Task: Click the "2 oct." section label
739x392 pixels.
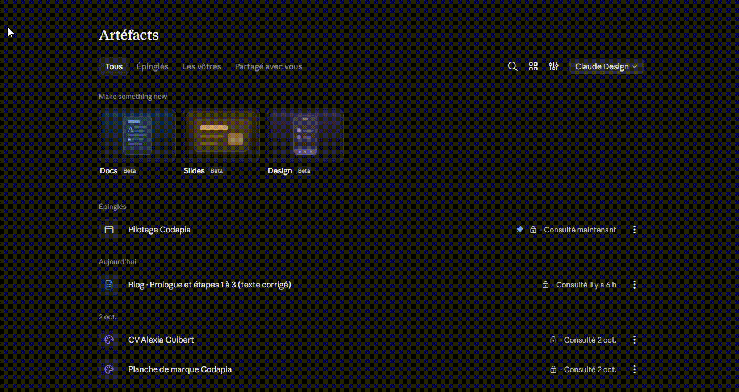Action: (x=108, y=317)
